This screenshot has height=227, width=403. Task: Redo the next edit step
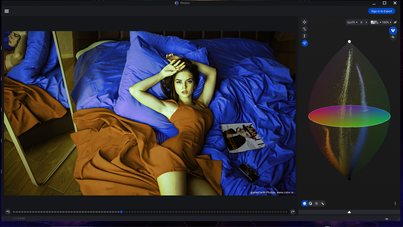(293, 212)
